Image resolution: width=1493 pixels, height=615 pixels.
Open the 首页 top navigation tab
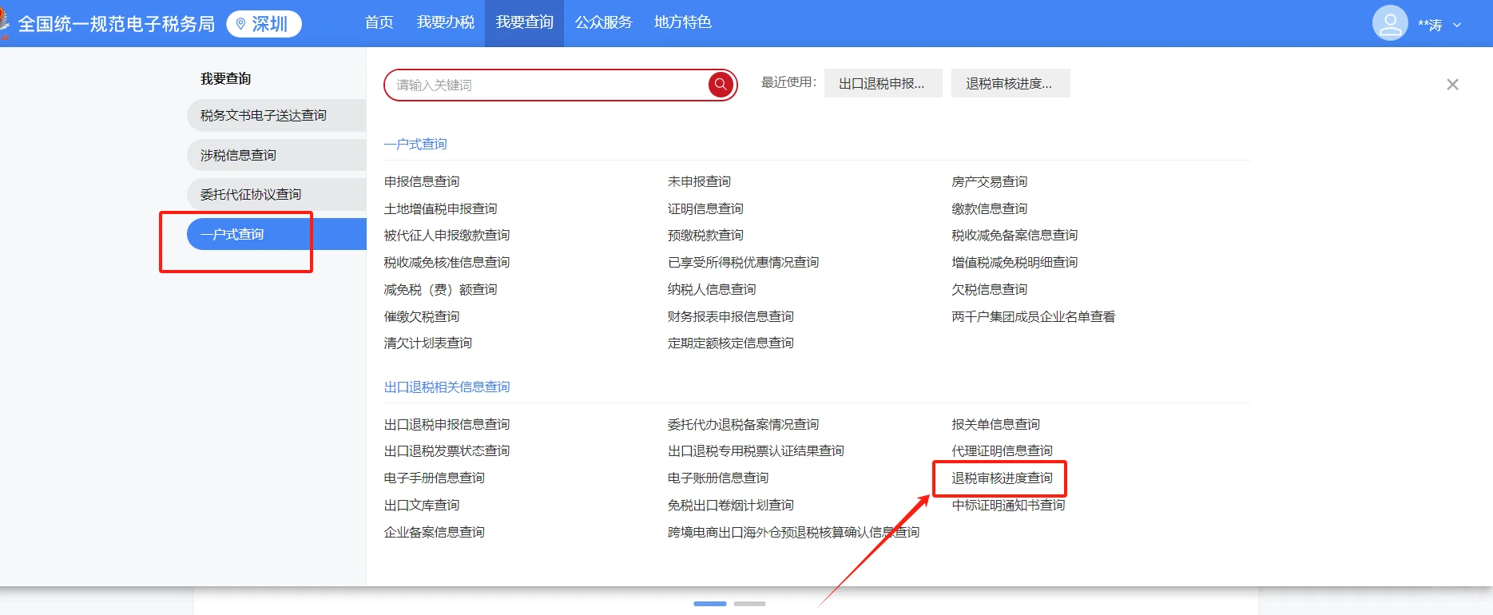point(379,22)
